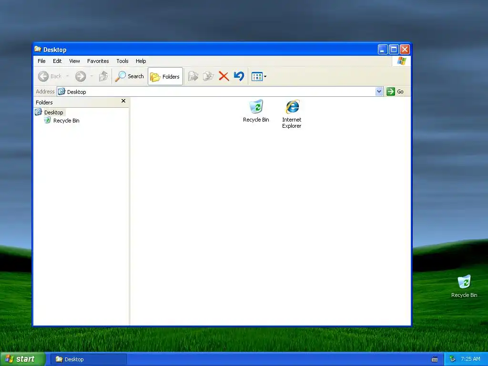The image size is (488, 366).
Task: Close the Folders side pane
Action: [x=123, y=101]
